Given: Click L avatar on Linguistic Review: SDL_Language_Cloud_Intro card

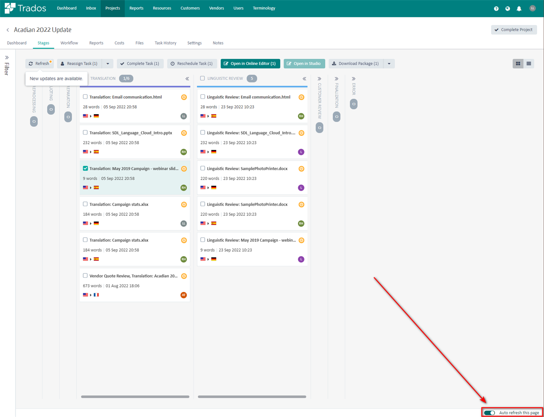Looking at the screenshot, I should pyautogui.click(x=301, y=152).
